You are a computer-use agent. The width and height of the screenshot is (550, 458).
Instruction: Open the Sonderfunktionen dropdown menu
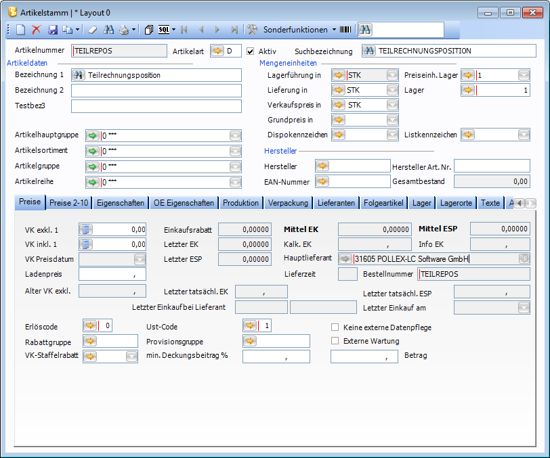(296, 30)
